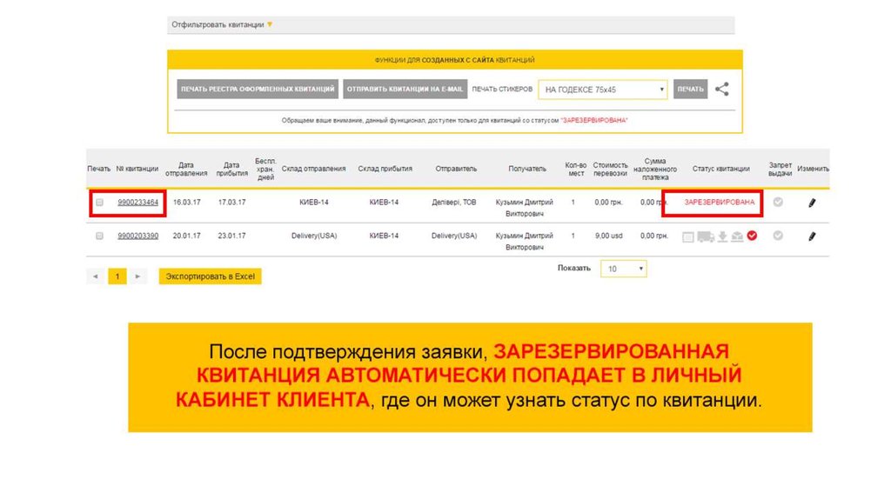Click the opened envelope status icon

click(x=737, y=236)
